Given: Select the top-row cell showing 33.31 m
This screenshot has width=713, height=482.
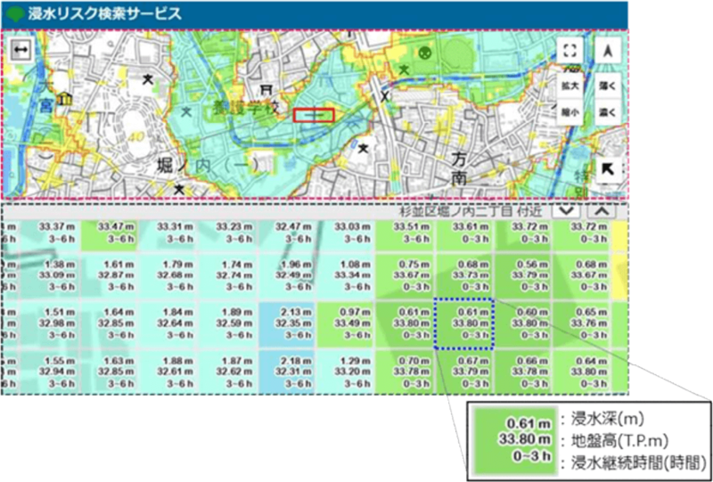Looking at the screenshot, I should [168, 235].
